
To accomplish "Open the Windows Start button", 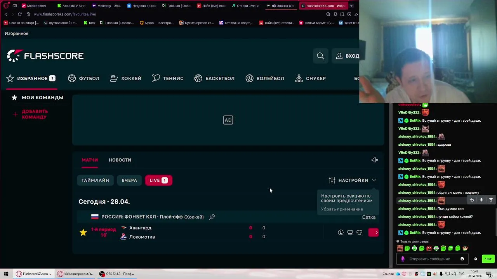I will point(6,274).
